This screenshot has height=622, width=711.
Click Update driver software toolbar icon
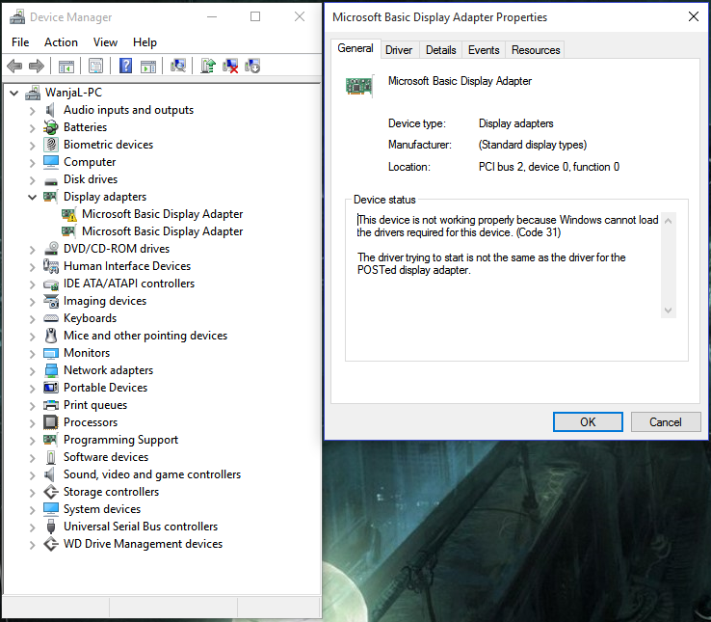(x=208, y=67)
